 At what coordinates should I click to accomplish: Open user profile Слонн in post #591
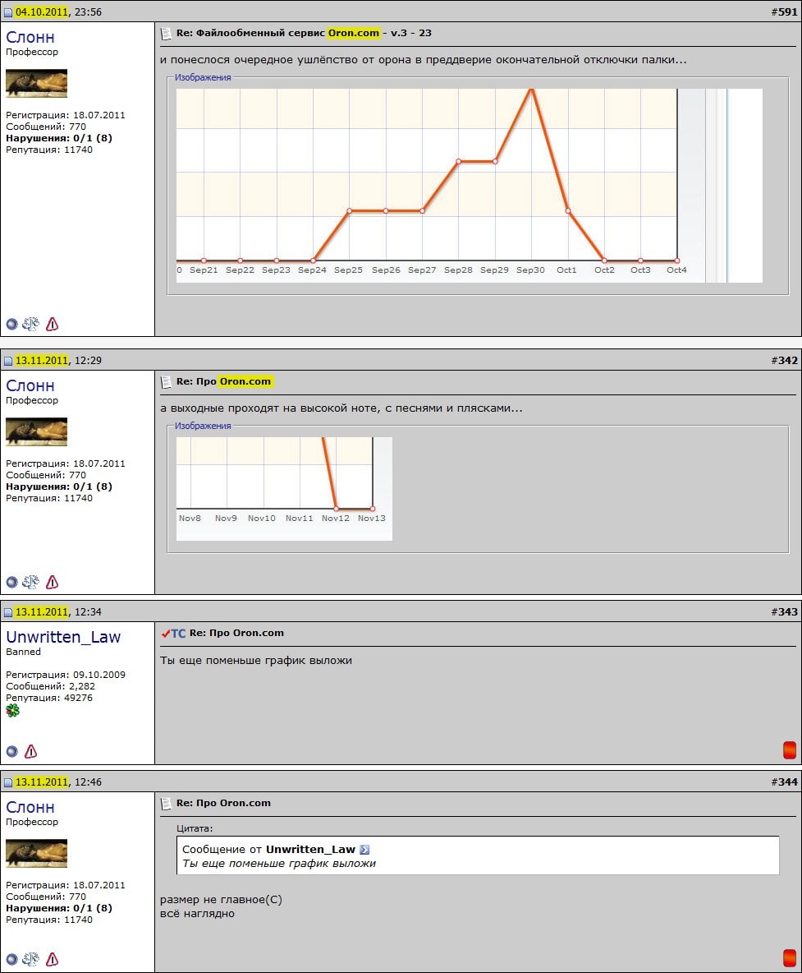(30, 37)
